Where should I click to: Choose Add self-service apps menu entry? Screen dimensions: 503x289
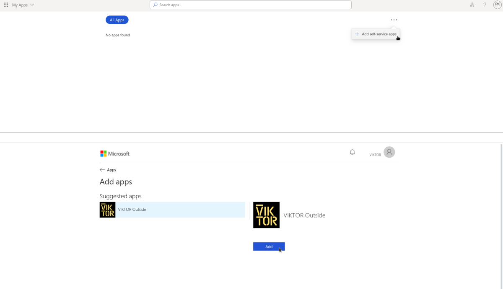click(x=376, y=34)
